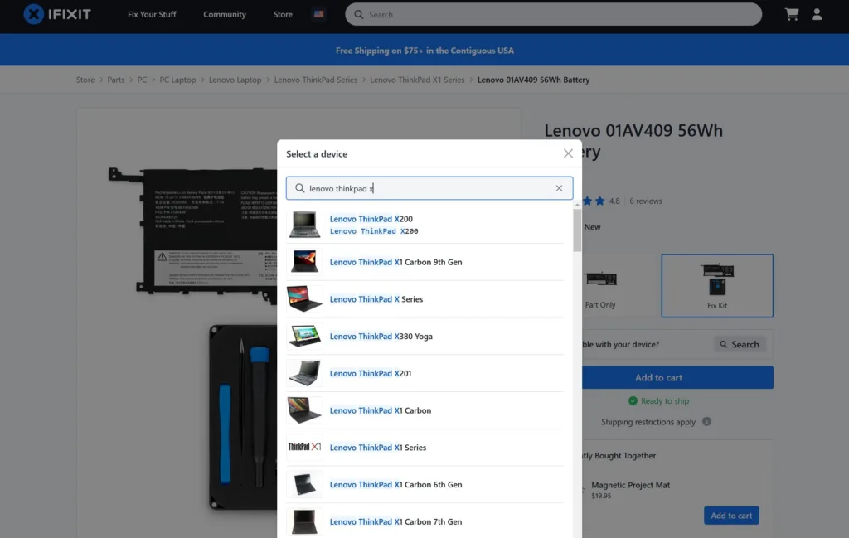Select Lenovo ThinkPad X Series result
Viewport: 849px width, 538px height.
(425, 298)
